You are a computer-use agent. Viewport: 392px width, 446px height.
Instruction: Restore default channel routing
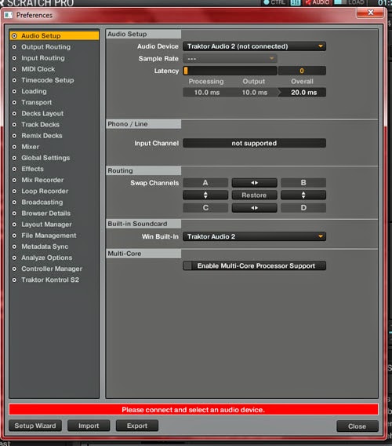254,196
